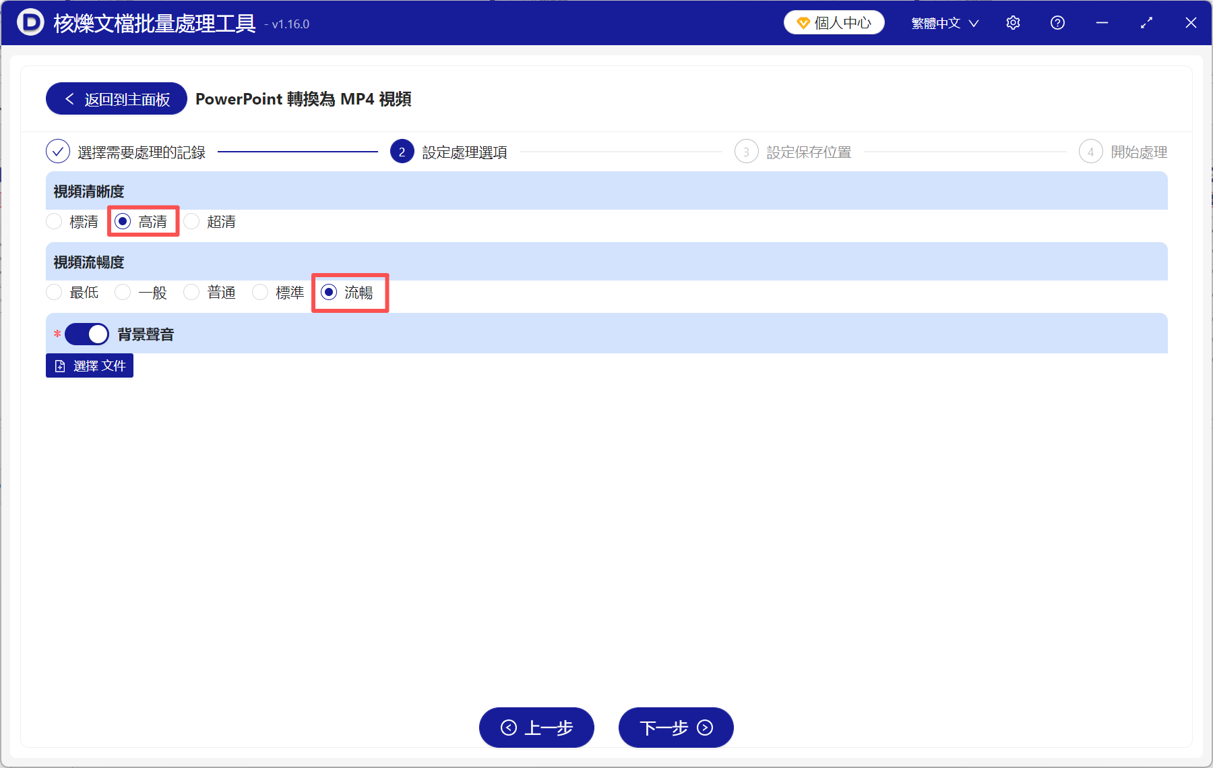Open the 繁體中文 language dropdown
1213x768 pixels.
(x=943, y=22)
